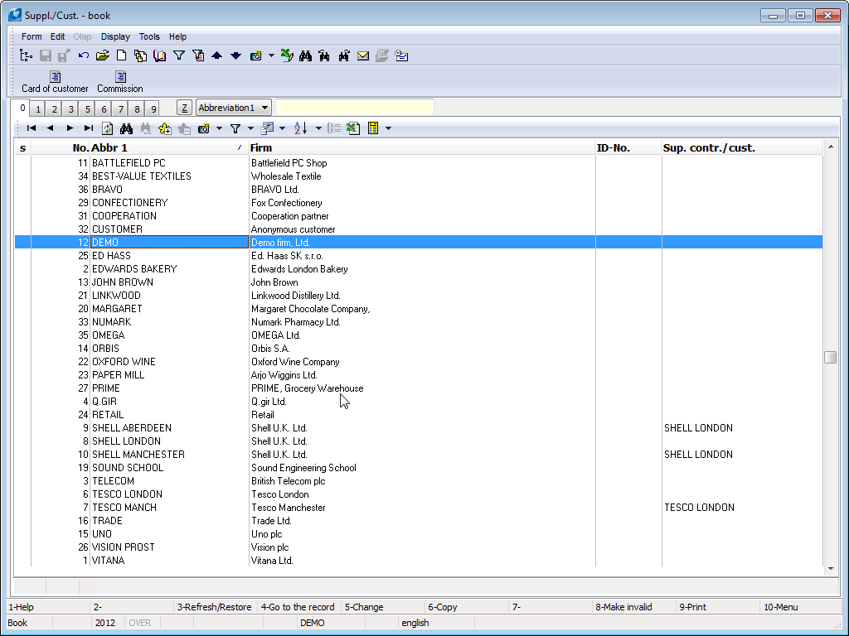The width and height of the screenshot is (849, 636).
Task: Open the Tools menu
Action: (149, 36)
